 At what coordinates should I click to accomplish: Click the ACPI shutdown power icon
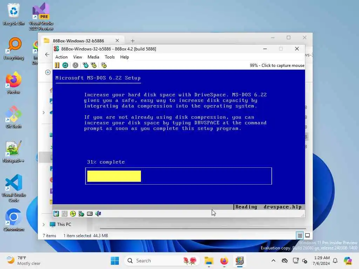coord(75,65)
